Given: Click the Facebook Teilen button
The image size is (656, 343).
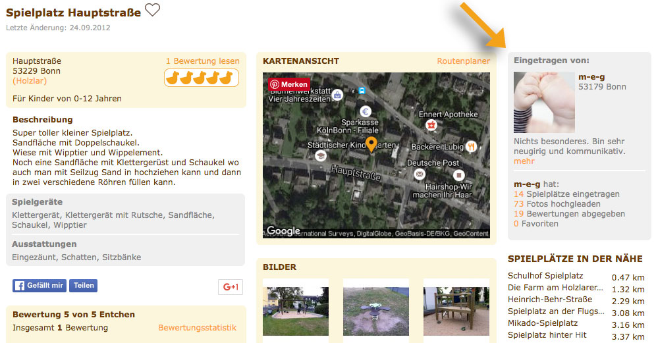Looking at the screenshot, I should coord(83,285).
